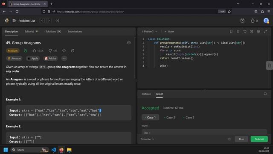The width and height of the screenshot is (273, 154).
Task: Toggle the Auto setting in editor
Action: click(169, 31)
